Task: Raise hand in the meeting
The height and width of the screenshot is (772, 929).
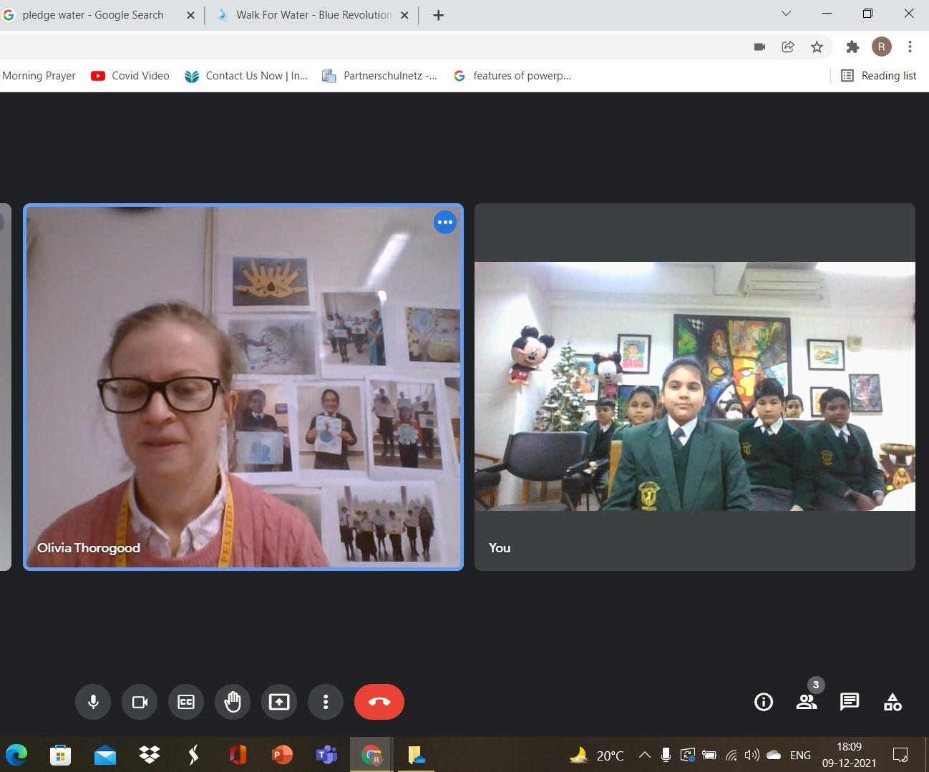Action: pos(233,702)
